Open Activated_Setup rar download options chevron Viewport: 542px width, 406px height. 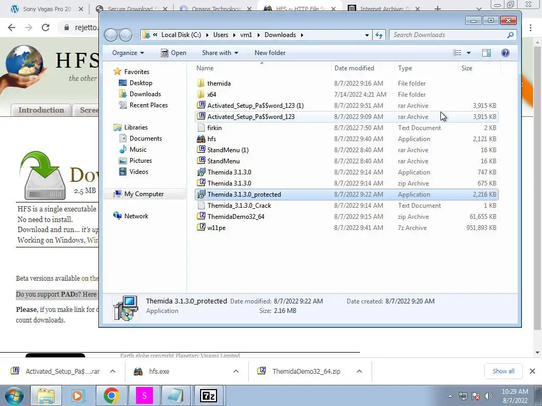[113, 371]
